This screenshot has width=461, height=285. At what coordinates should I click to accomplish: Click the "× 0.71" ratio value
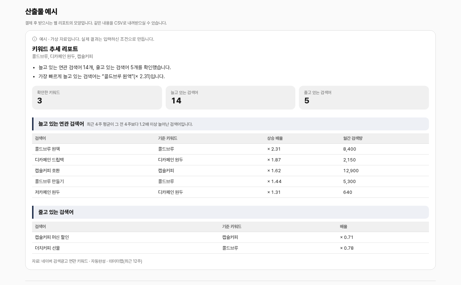pos(347,237)
